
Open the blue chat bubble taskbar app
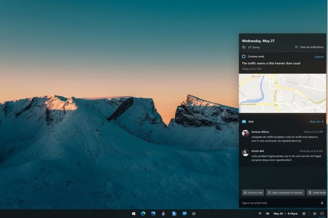pyautogui.click(x=185, y=213)
